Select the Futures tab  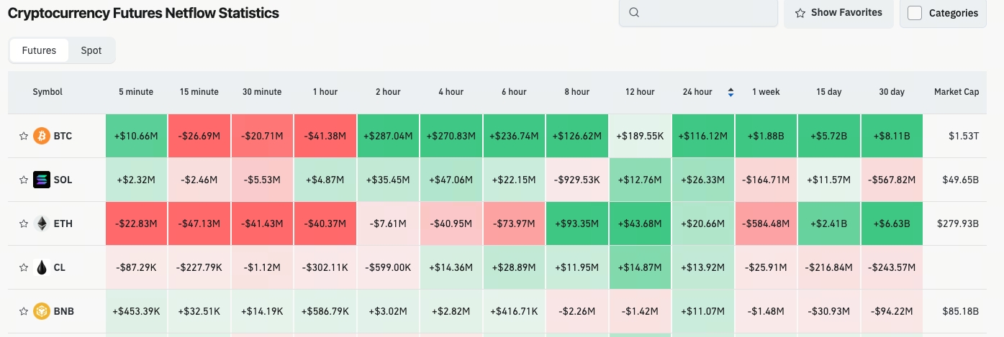point(39,50)
